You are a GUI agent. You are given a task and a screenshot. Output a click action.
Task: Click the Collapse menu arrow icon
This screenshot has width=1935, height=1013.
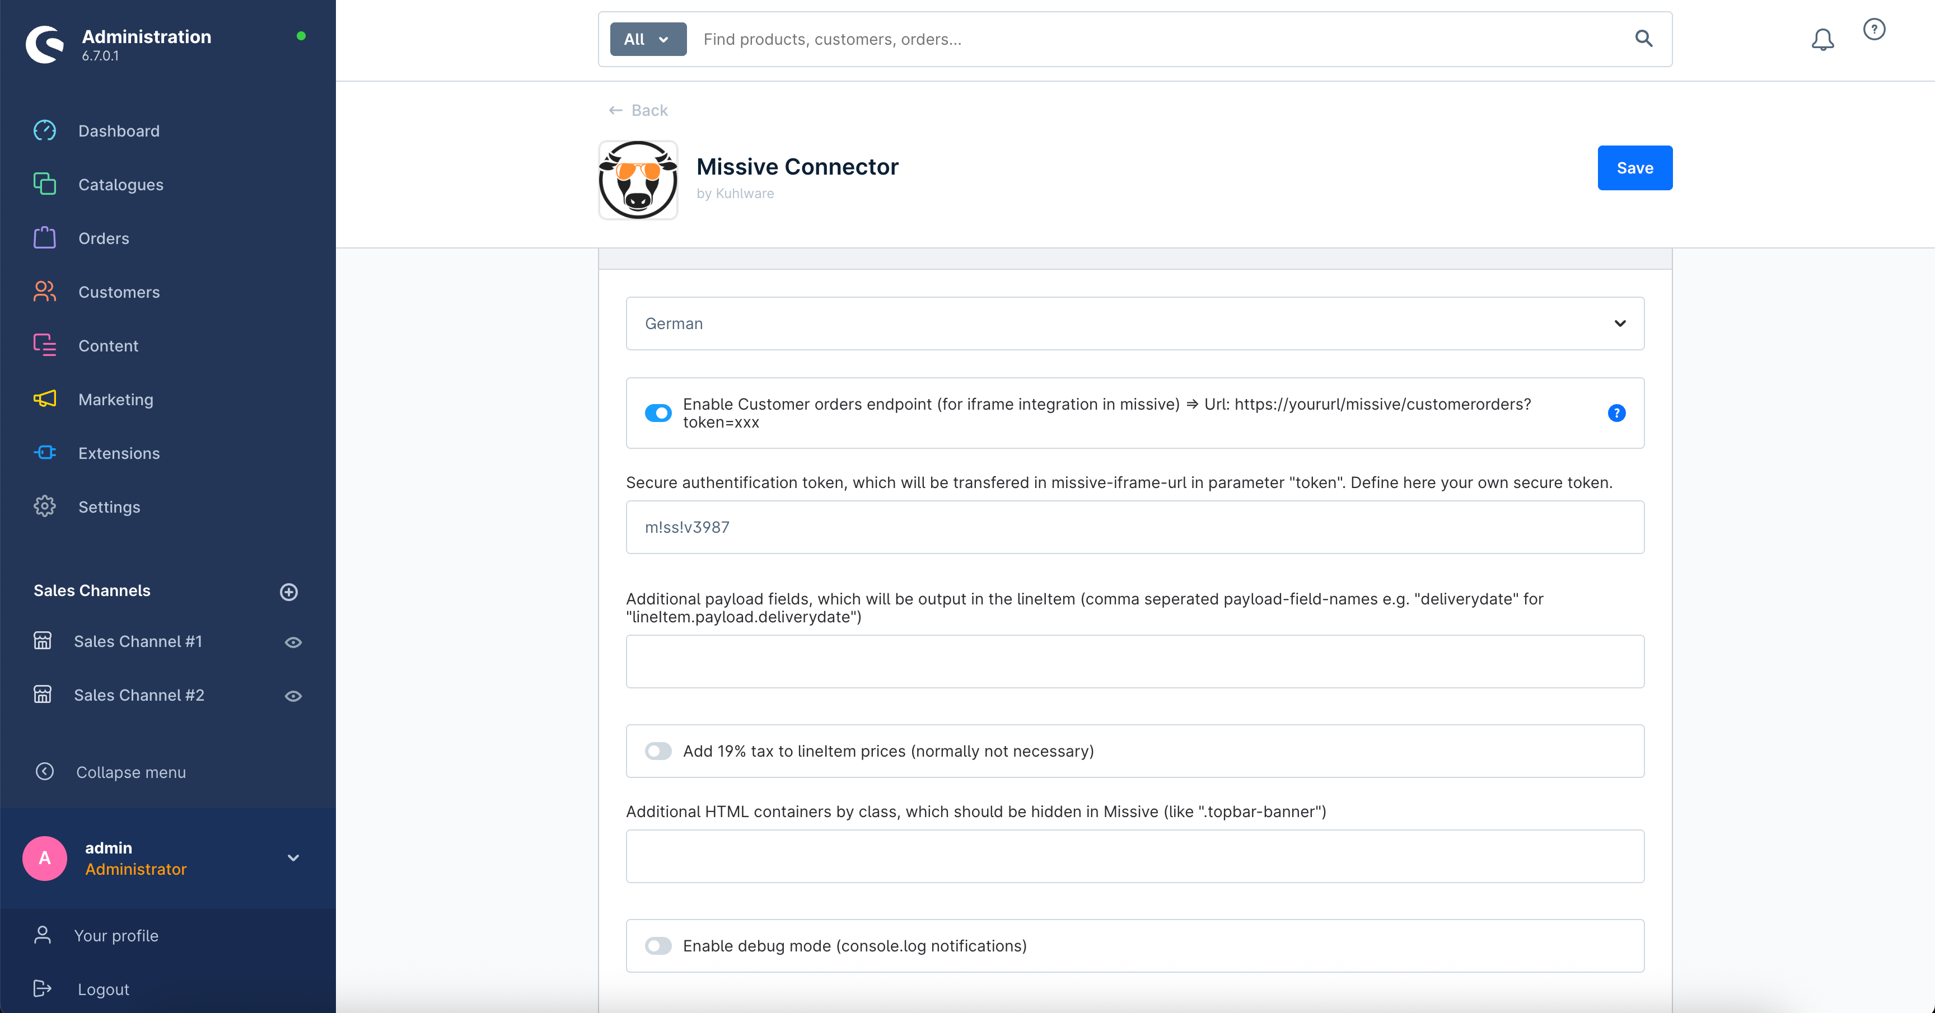click(x=44, y=771)
